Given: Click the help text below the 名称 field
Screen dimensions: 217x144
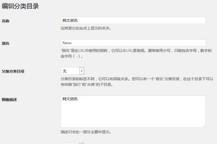Looking at the screenshot, I should (x=86, y=28).
